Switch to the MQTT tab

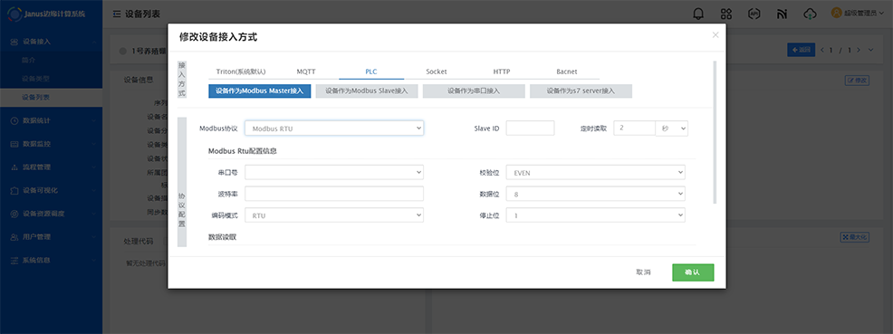tap(306, 72)
